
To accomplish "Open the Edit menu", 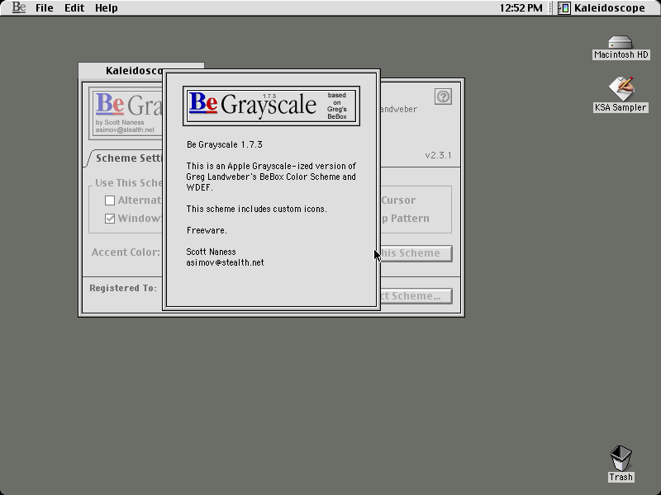I will (x=74, y=8).
